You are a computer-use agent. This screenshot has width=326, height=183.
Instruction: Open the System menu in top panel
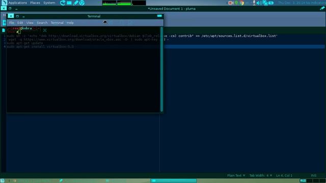click(x=49, y=3)
